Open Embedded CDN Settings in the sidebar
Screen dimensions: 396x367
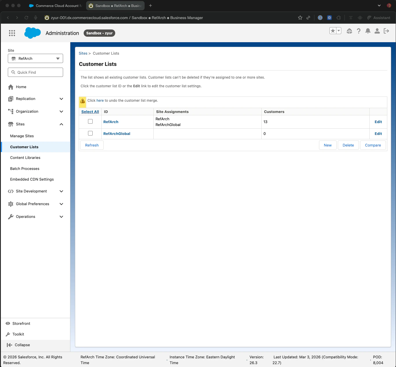coord(32,179)
